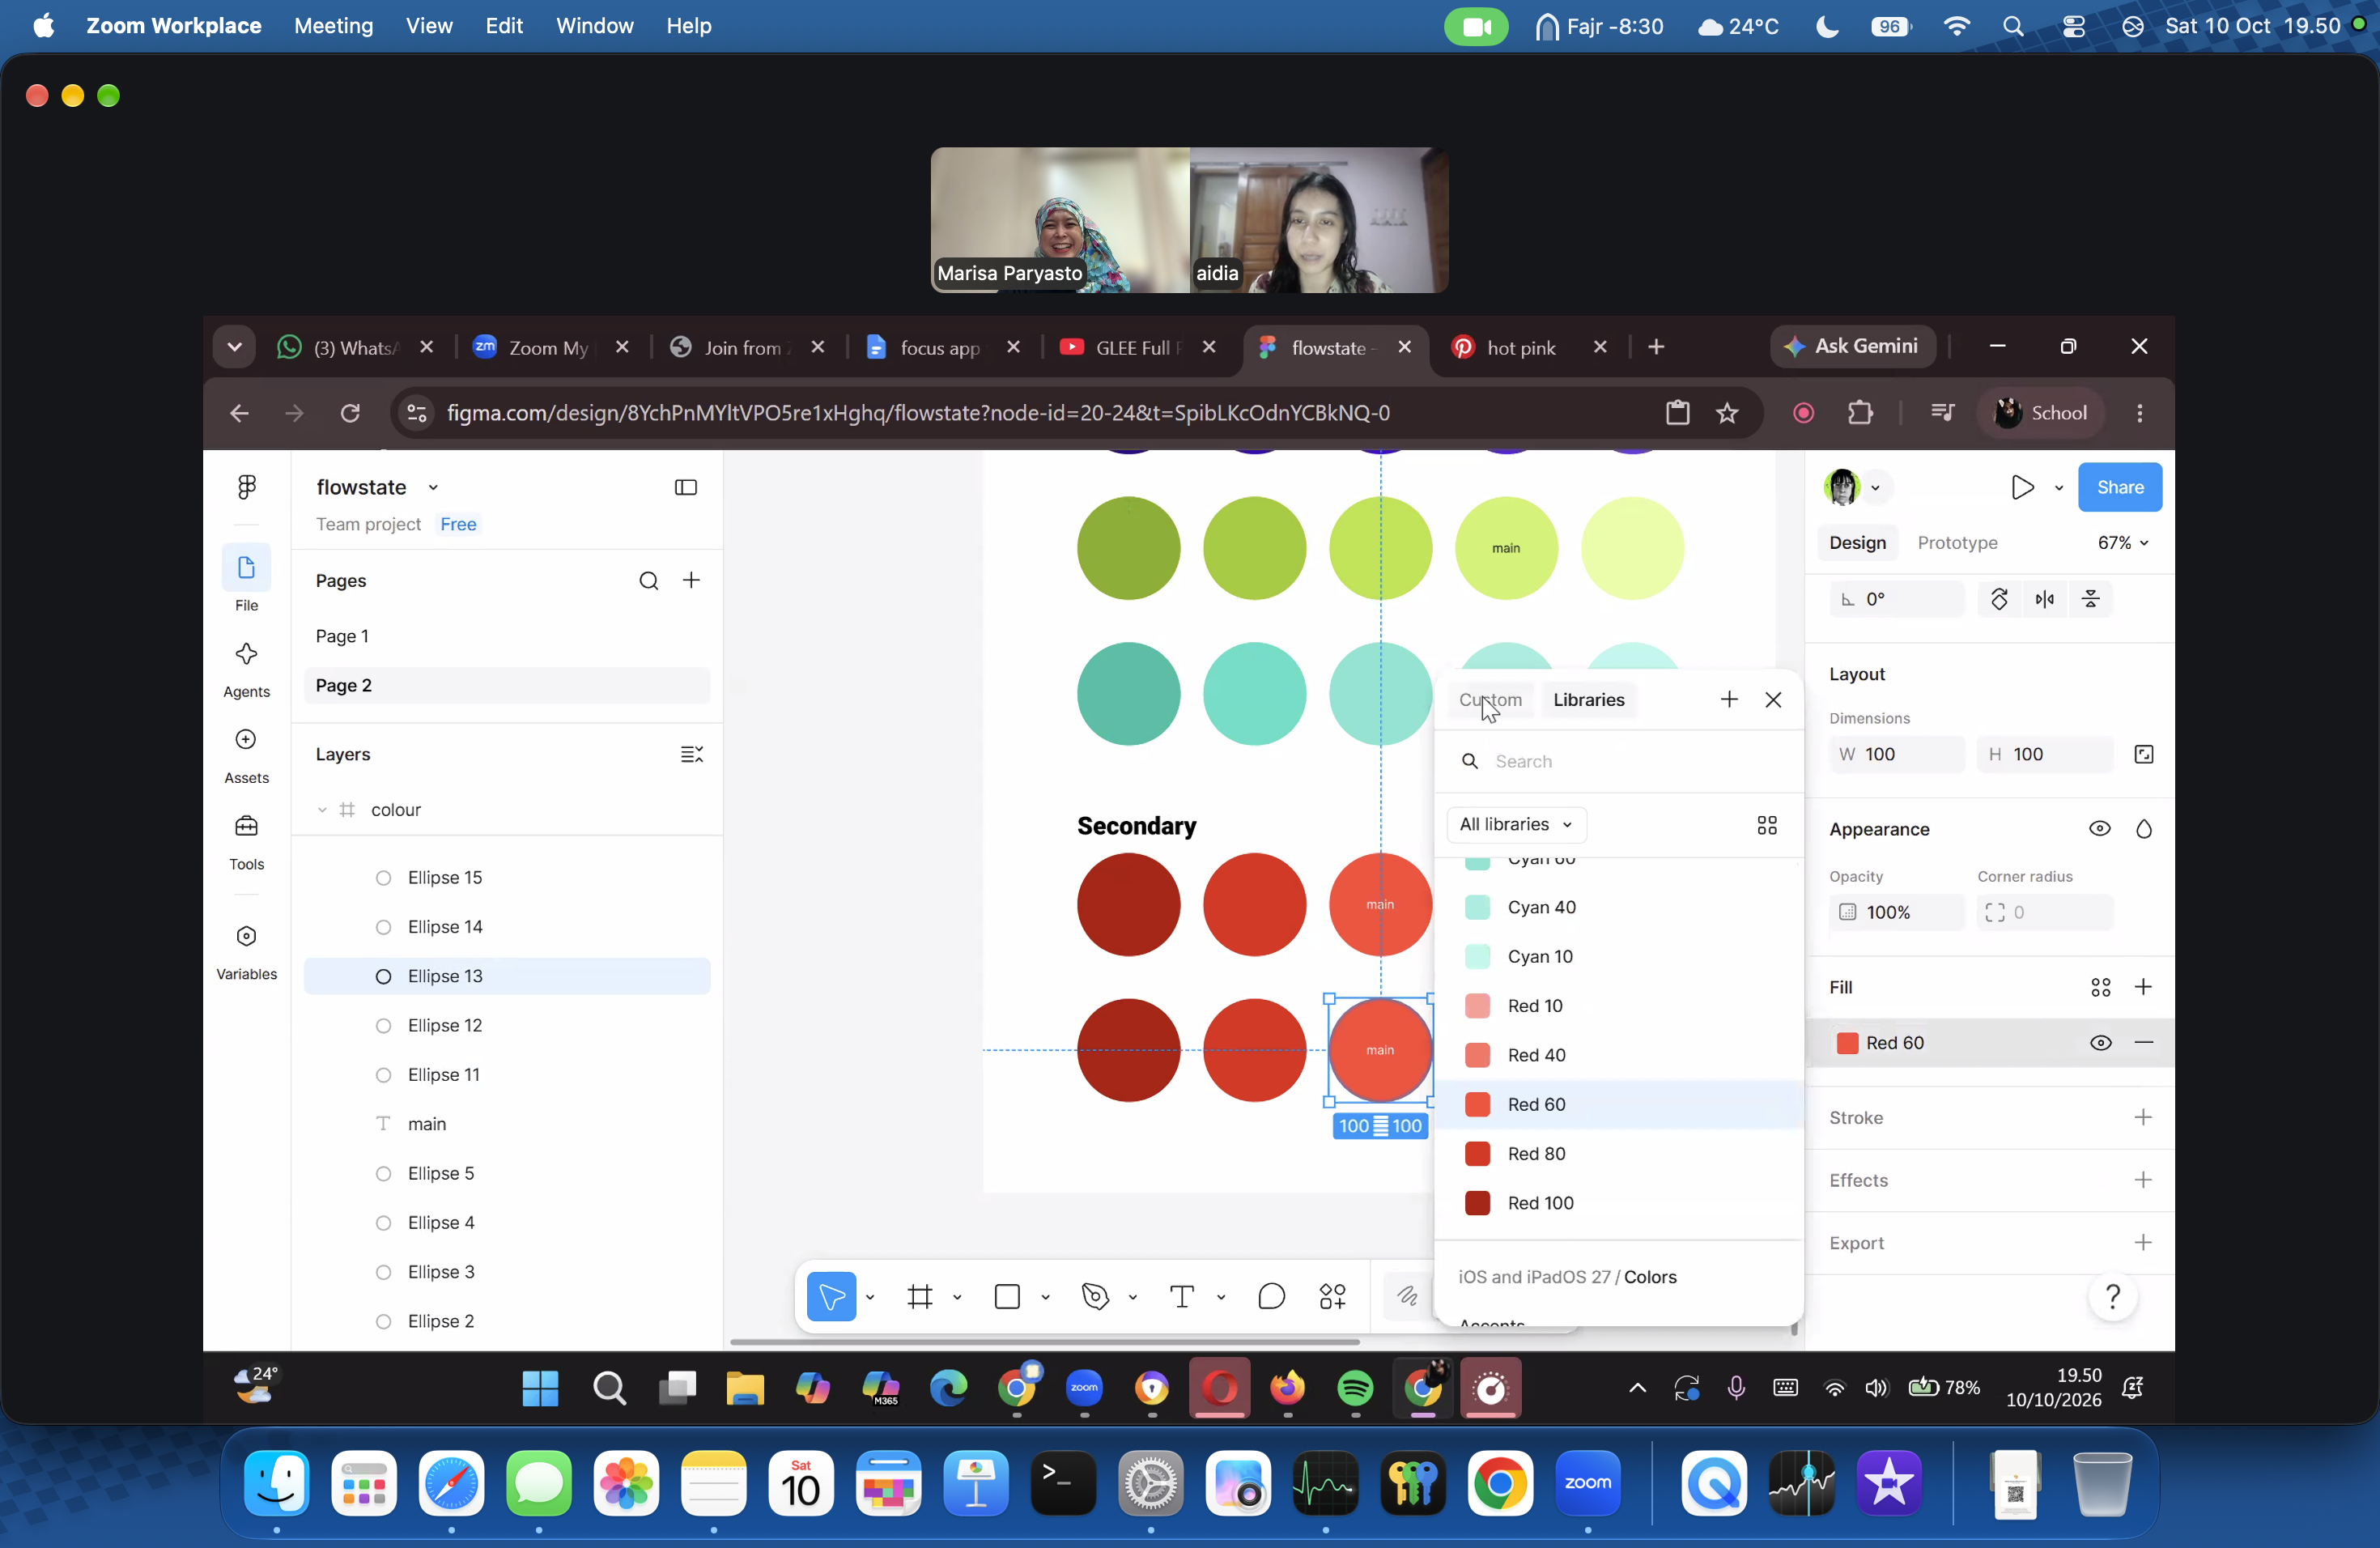Flip horizontal icon in Design panel
2380x1548 pixels.
pyautogui.click(x=2045, y=600)
